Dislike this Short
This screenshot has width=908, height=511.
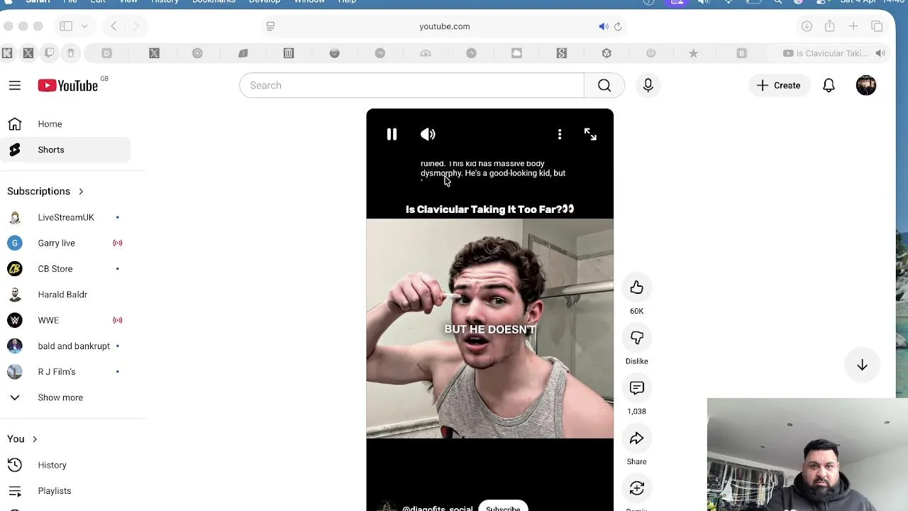[x=636, y=338]
